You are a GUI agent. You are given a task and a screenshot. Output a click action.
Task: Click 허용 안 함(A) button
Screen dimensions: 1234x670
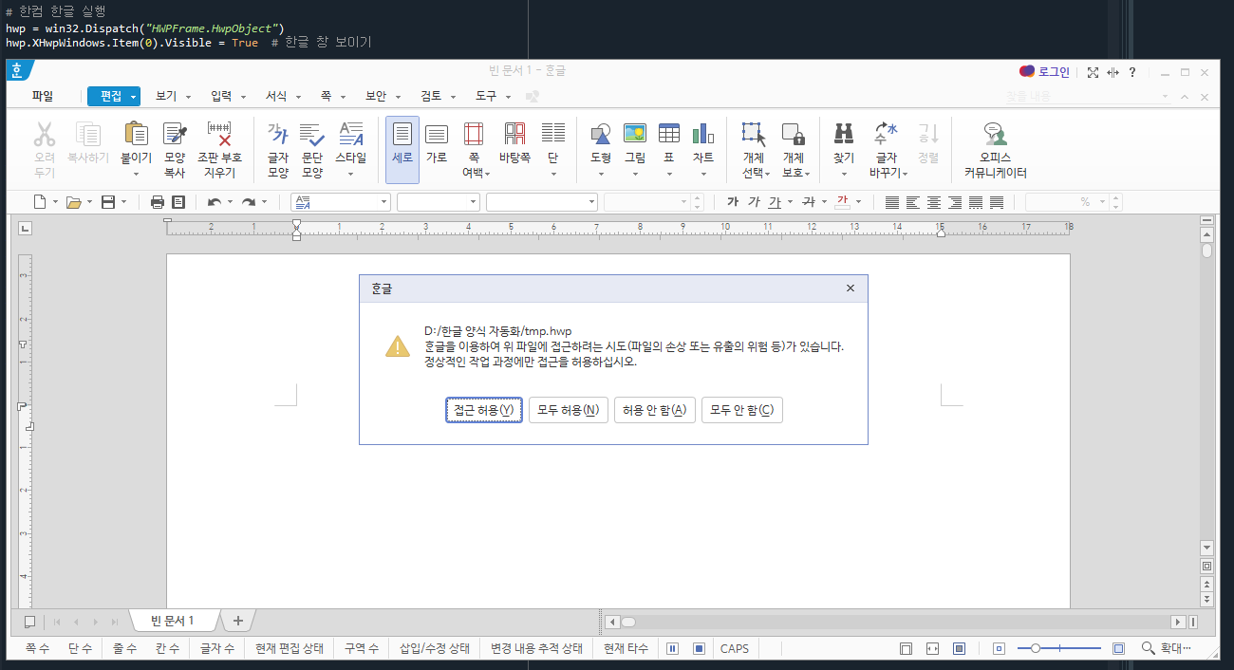(x=655, y=410)
